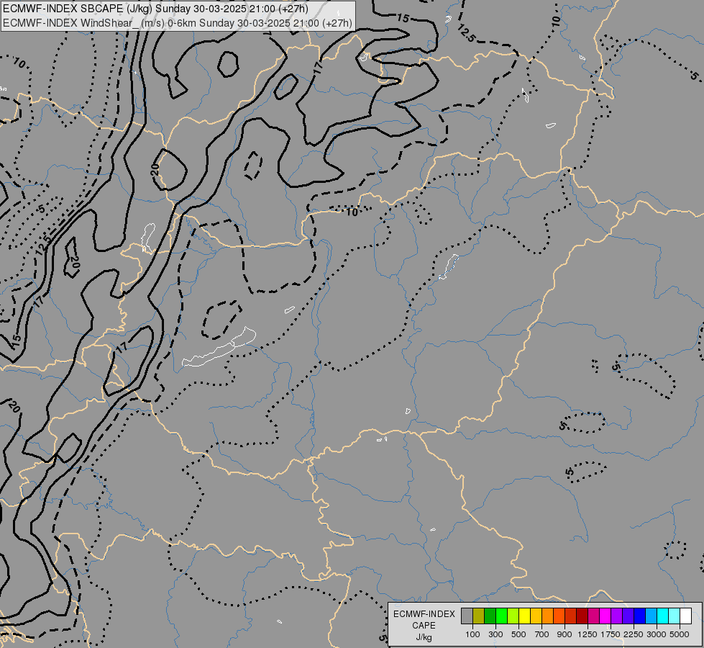Click the white swatch ending the legend
This screenshot has width=704, height=648.
(x=686, y=616)
